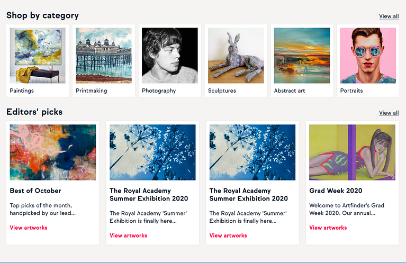Screen dimensions: 406x263
Task: Open the Grad Week 2020 painting image
Action: coord(352,152)
